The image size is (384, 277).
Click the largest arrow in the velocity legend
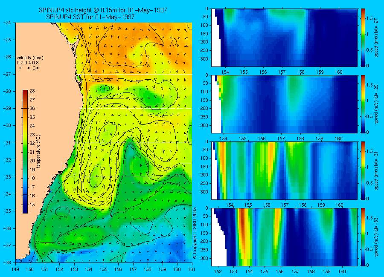click(36, 68)
